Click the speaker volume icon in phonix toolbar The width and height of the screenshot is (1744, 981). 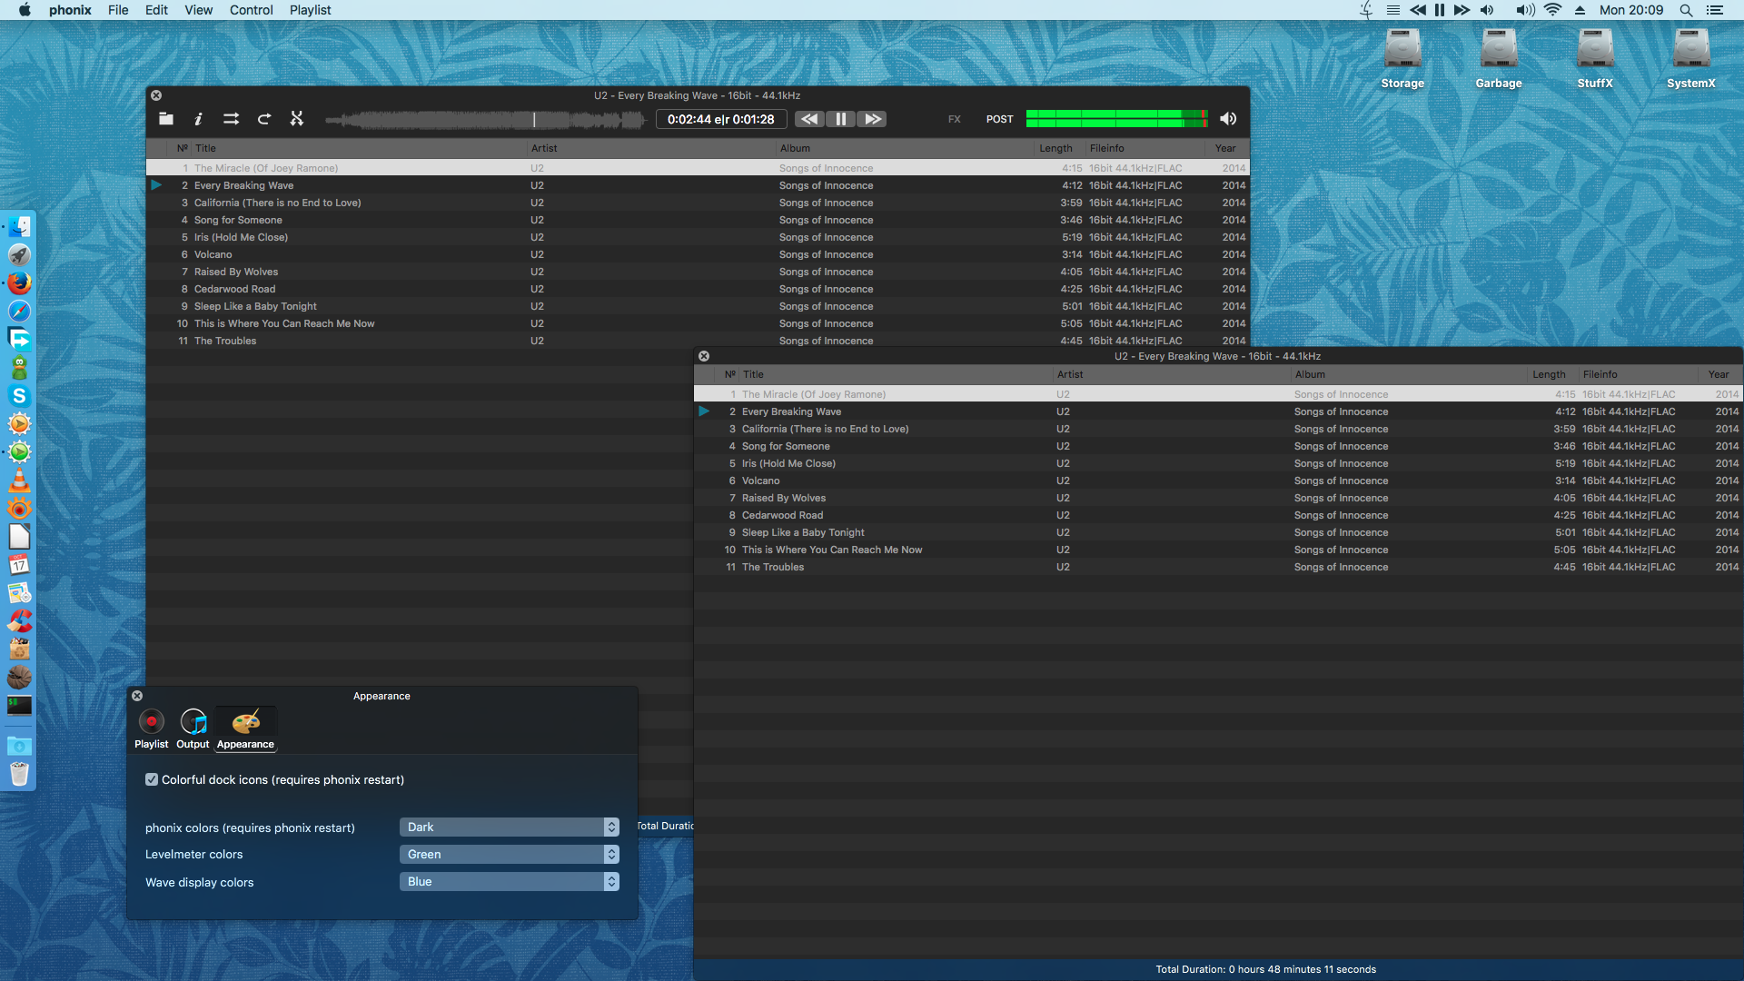[1228, 119]
